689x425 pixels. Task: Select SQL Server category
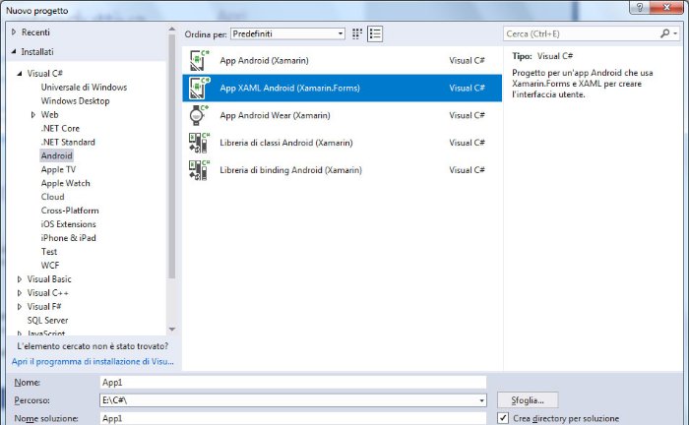coord(47,320)
